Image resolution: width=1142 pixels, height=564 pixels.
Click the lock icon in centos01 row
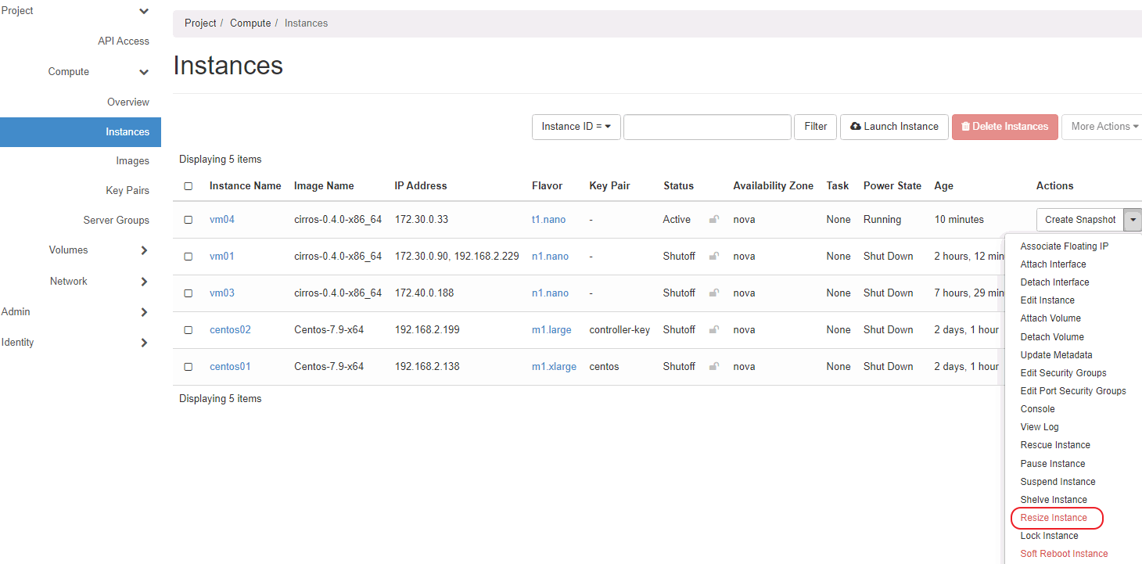(x=713, y=367)
